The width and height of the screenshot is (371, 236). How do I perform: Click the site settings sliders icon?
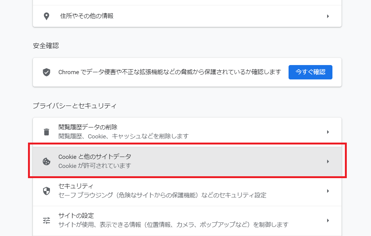(47, 220)
